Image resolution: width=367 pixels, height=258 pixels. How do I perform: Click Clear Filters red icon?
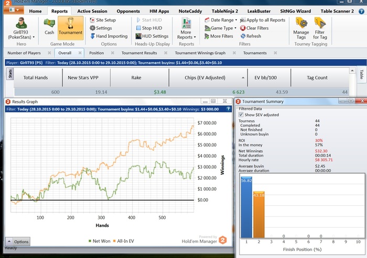pos(243,28)
